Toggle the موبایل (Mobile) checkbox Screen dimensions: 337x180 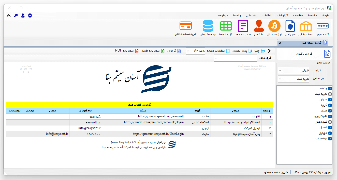point(330,133)
